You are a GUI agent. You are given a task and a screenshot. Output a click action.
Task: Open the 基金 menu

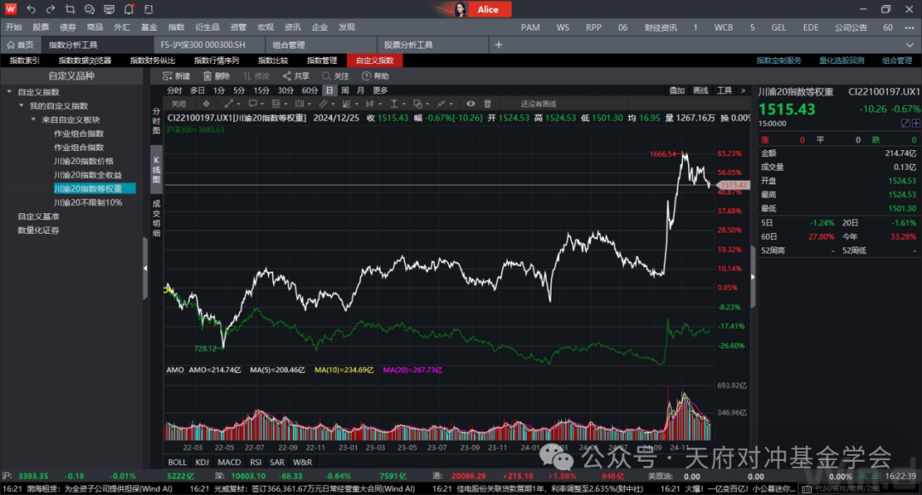pos(149,27)
